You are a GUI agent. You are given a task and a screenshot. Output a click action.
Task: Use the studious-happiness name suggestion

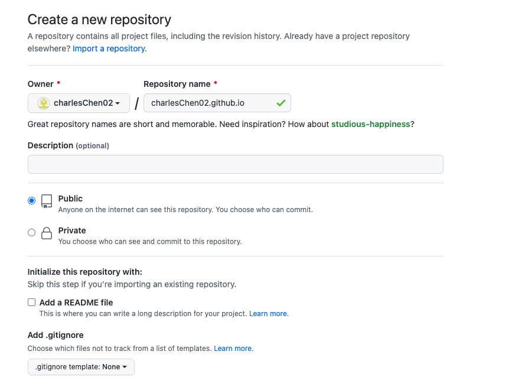(x=371, y=125)
